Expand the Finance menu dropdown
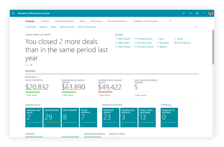 click(x=46, y=21)
